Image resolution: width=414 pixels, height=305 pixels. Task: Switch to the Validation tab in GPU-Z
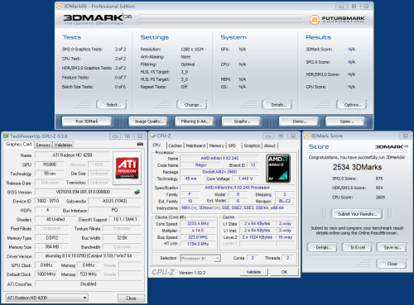point(63,145)
